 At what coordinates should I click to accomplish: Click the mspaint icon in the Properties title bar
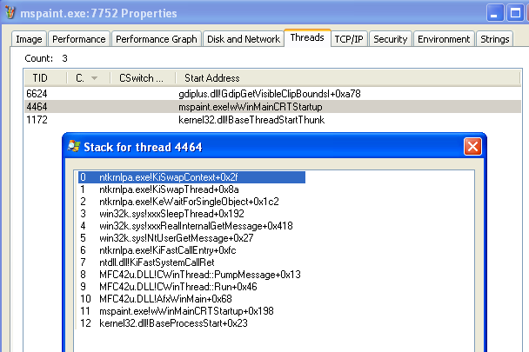(10, 13)
